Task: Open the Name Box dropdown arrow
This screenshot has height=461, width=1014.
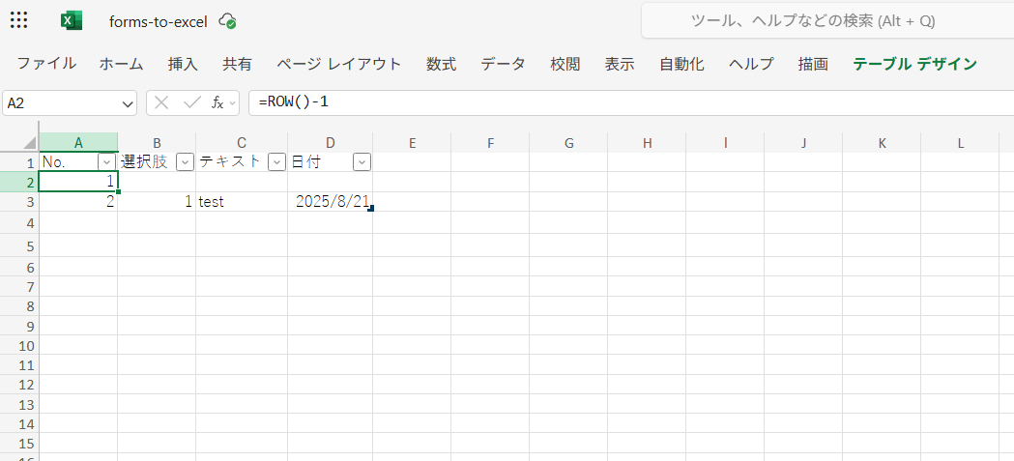Action: point(127,103)
